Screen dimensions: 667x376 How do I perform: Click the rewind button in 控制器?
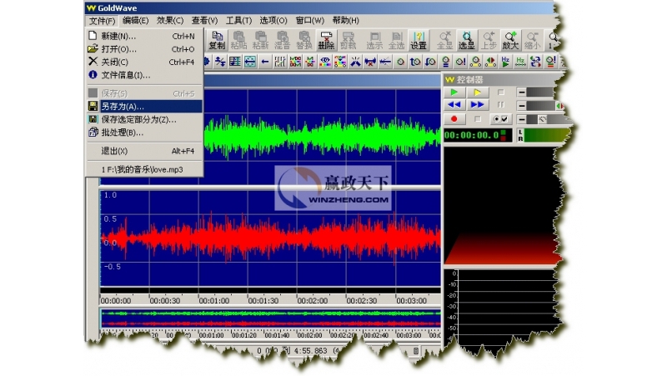coord(454,105)
